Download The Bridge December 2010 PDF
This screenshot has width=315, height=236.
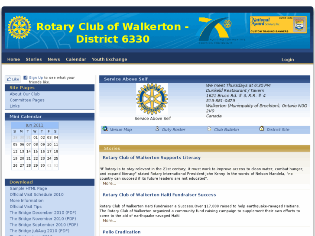point(43,213)
